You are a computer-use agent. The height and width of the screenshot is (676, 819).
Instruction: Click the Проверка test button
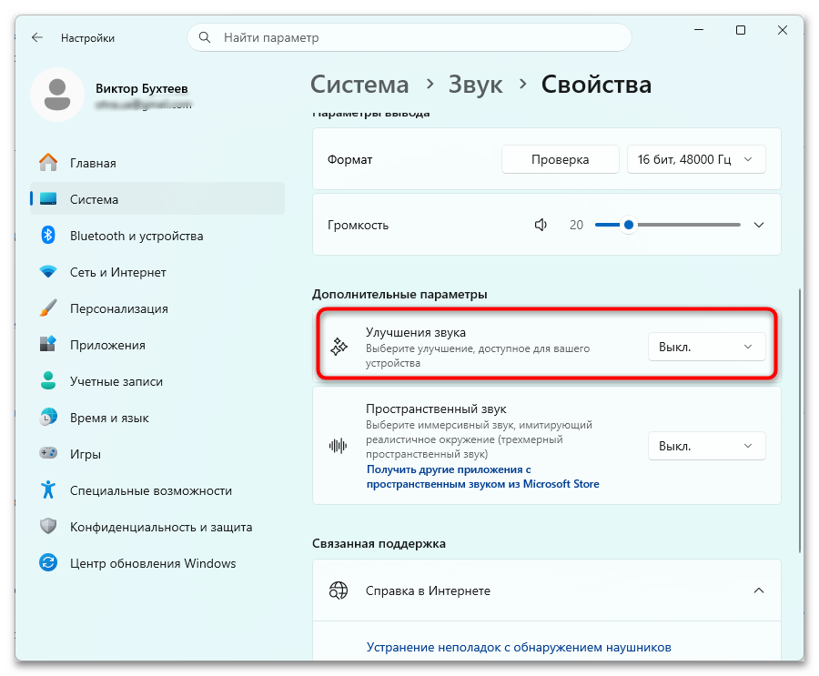(560, 159)
